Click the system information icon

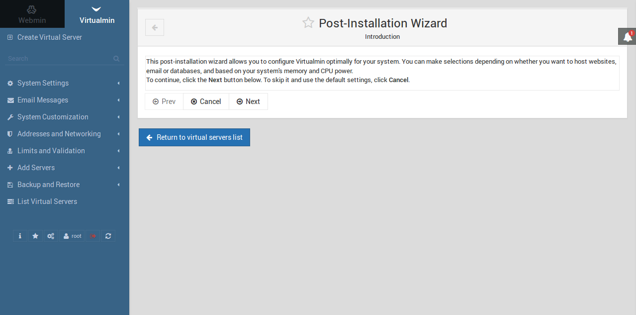pos(20,236)
